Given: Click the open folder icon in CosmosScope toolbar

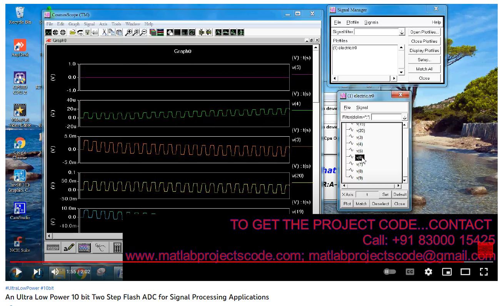Looking at the screenshot, I should 73,33.
